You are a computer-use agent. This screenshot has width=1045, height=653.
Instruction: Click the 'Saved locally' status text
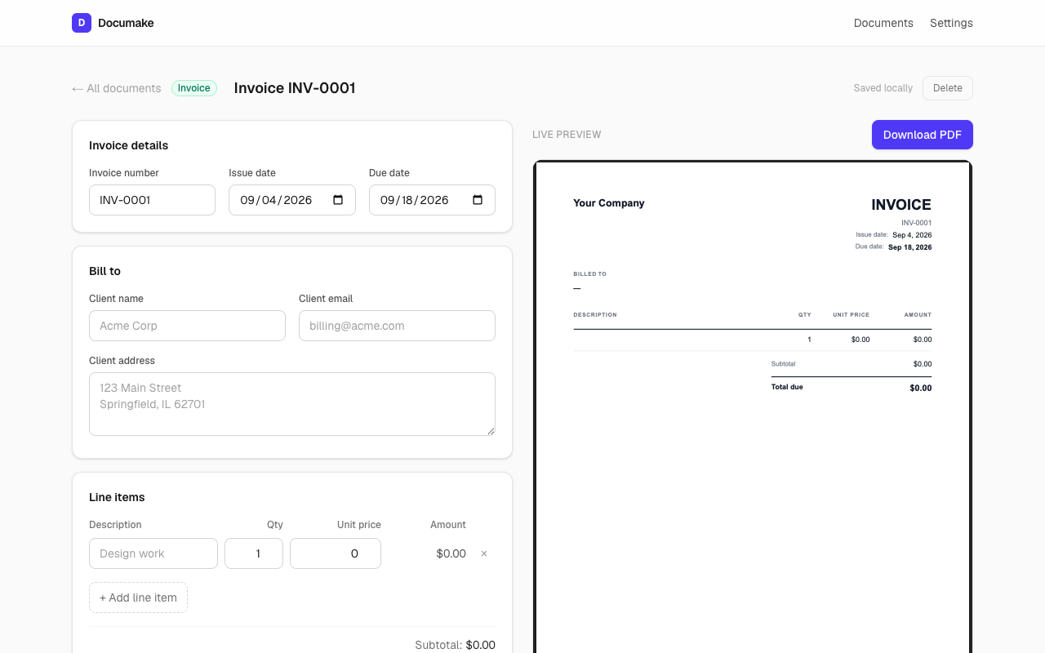tap(883, 88)
